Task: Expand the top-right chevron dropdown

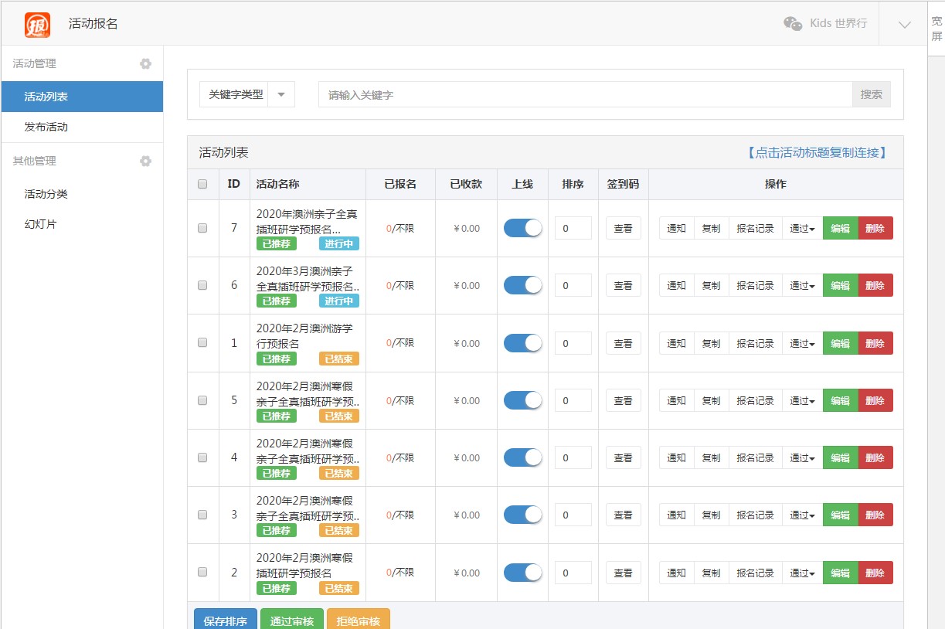Action: point(905,24)
